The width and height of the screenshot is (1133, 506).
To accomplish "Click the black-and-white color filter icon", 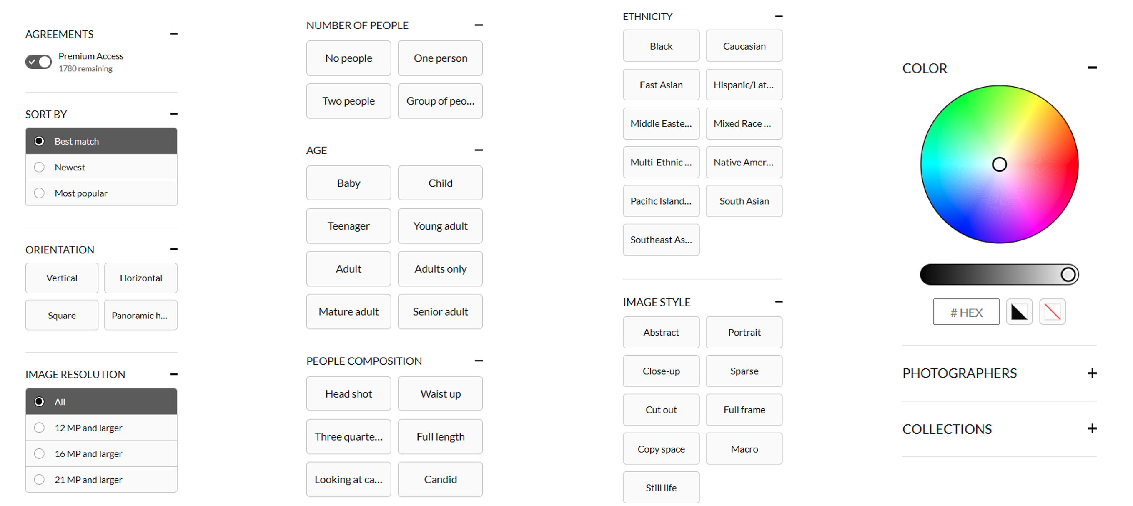I will (1019, 312).
